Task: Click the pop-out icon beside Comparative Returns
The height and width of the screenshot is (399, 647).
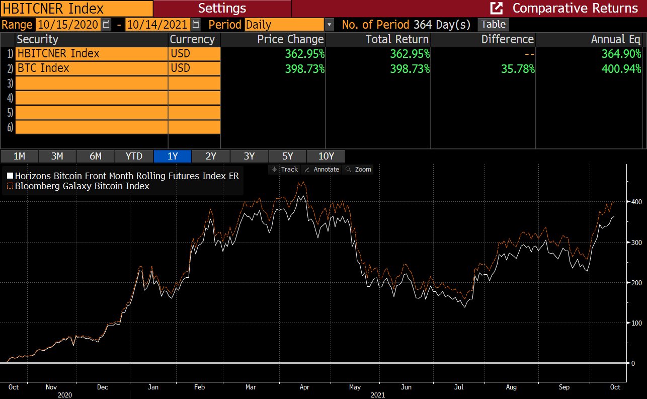Action: [497, 9]
